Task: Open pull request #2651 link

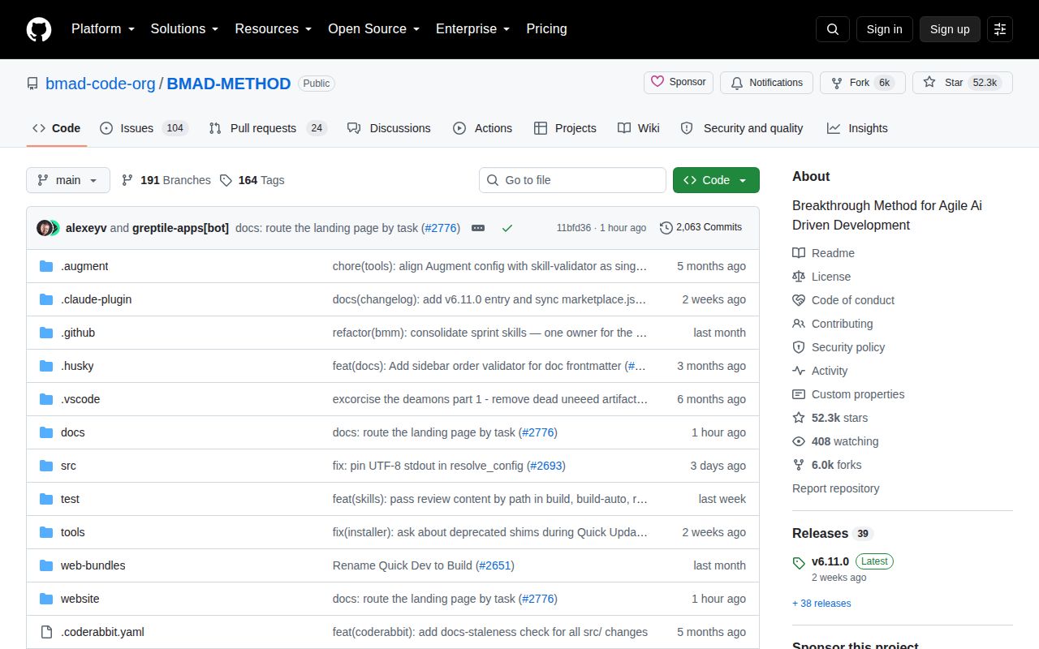Action: 495,565
